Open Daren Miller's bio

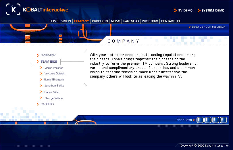52,92
